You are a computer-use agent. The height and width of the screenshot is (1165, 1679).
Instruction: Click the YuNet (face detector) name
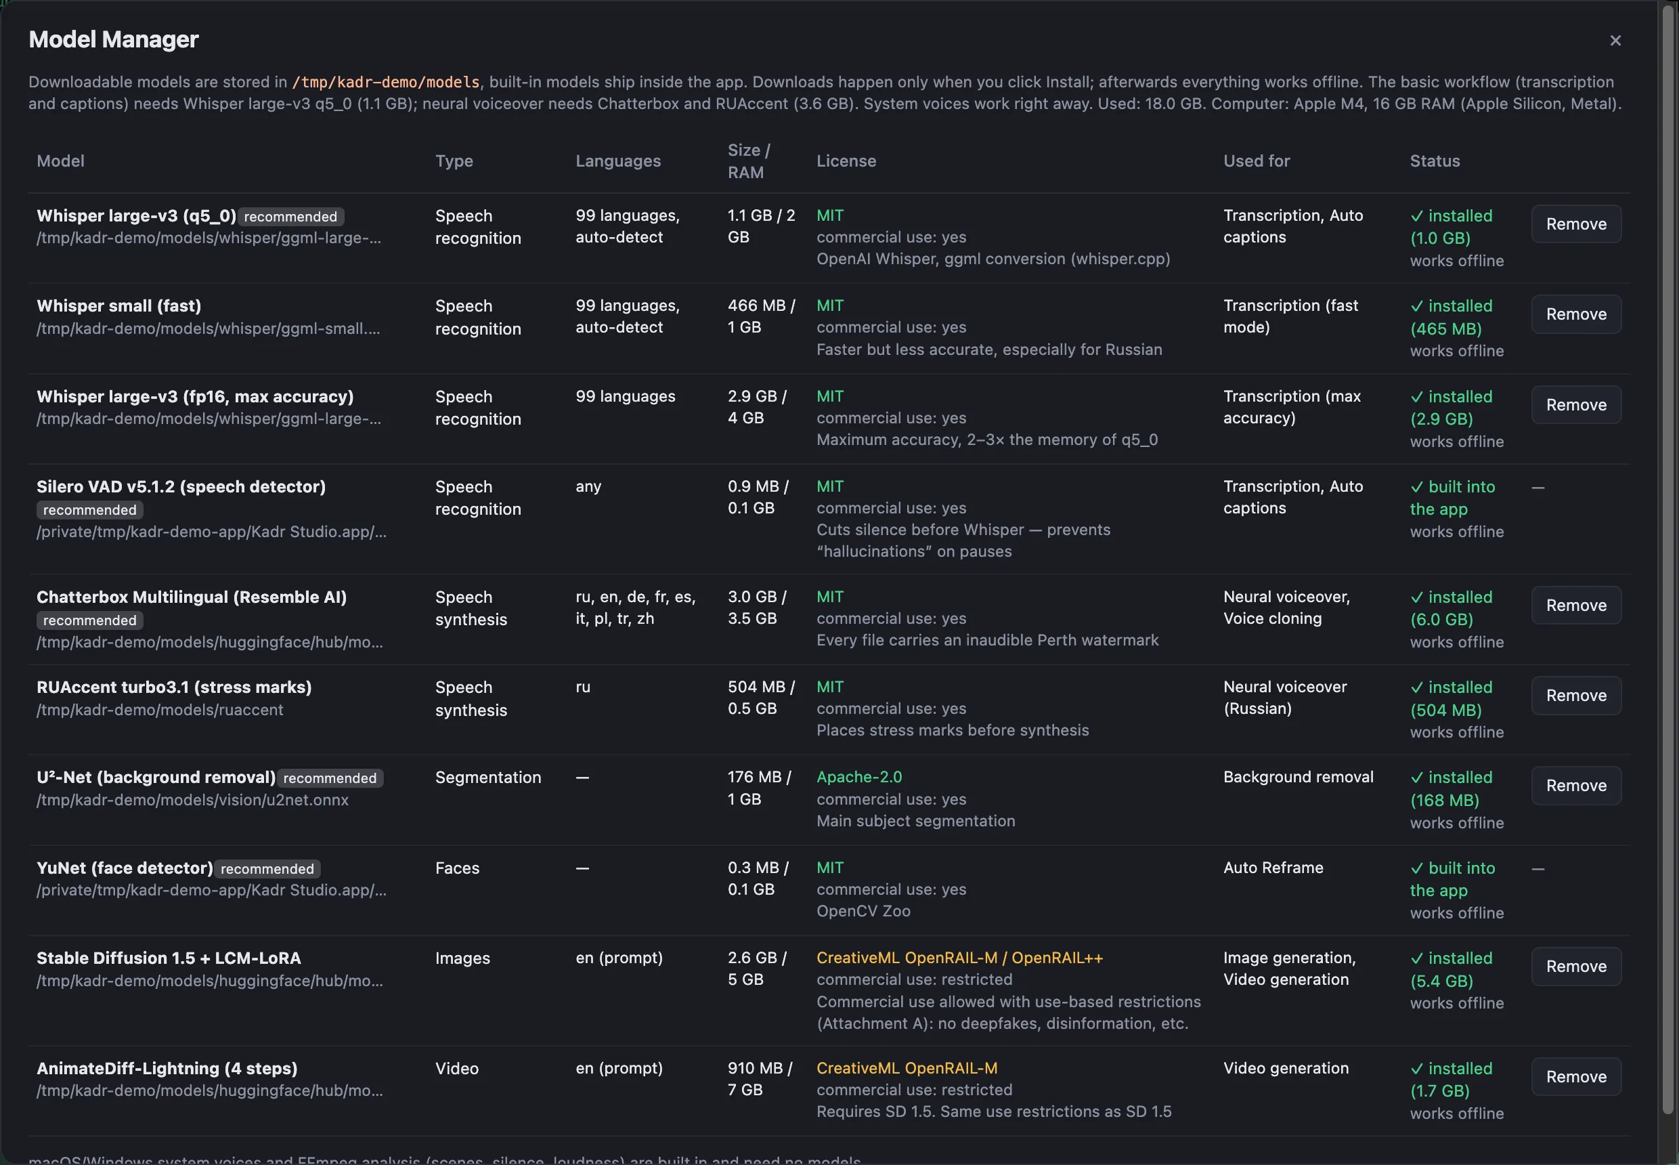click(125, 868)
